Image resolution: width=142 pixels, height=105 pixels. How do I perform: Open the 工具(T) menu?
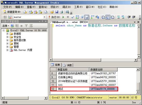(x=78, y=7)
